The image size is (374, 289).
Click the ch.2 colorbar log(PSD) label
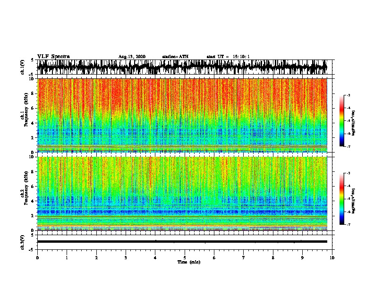point(353,201)
